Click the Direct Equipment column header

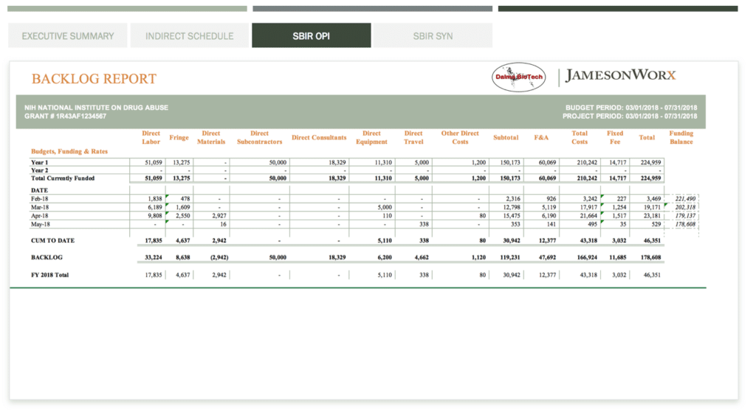point(372,137)
